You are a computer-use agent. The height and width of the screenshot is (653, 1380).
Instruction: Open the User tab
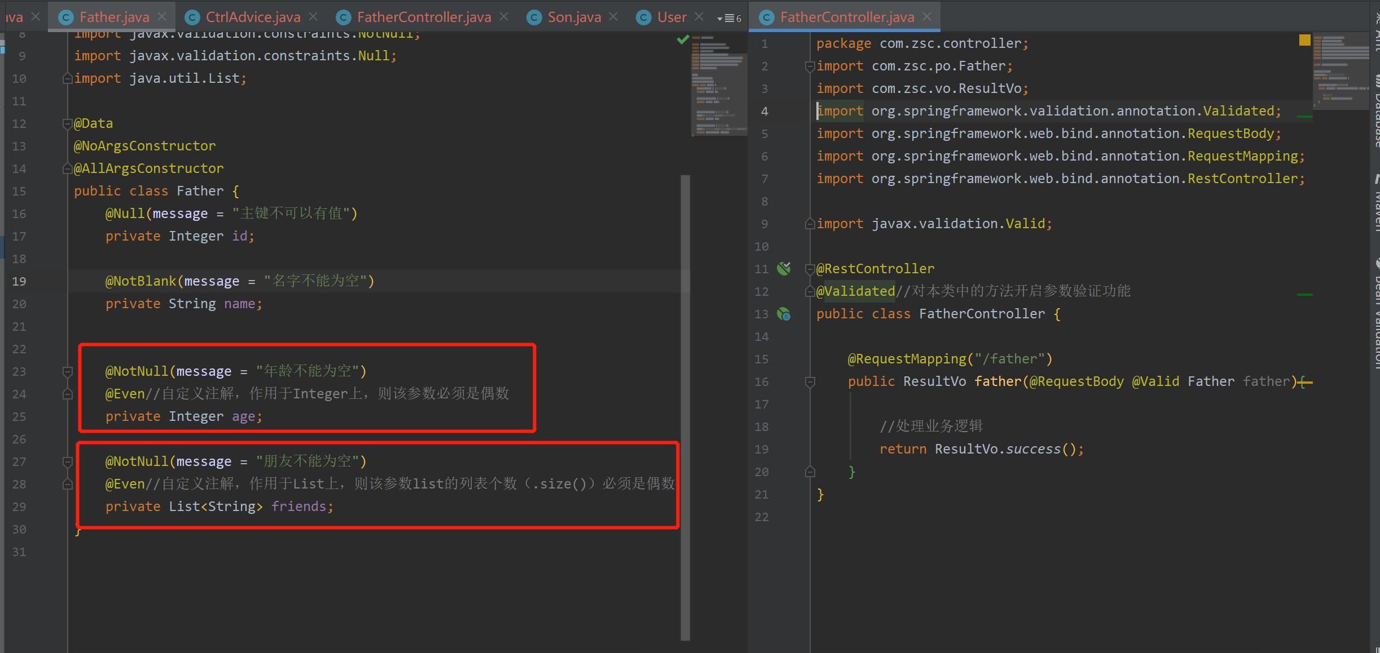671,17
